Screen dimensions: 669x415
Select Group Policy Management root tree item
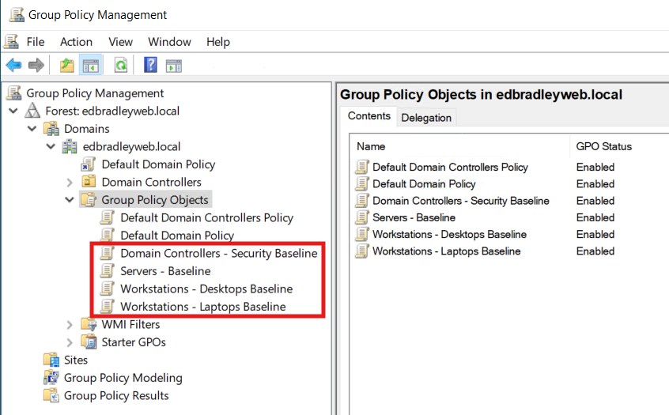point(95,93)
